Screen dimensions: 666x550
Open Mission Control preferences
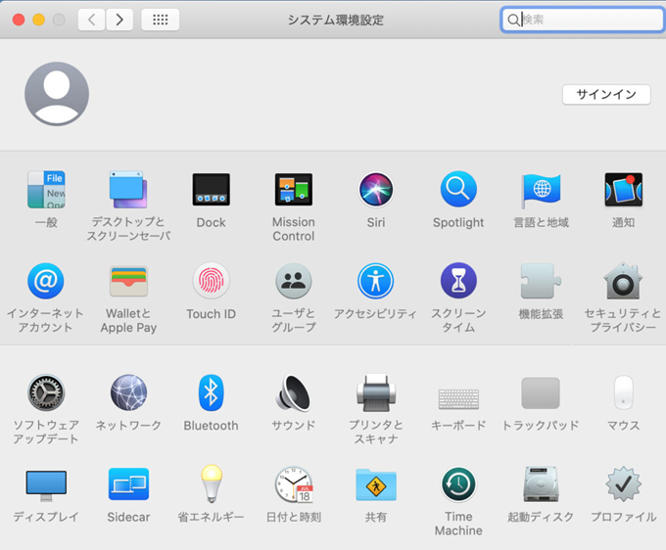pyautogui.click(x=294, y=190)
